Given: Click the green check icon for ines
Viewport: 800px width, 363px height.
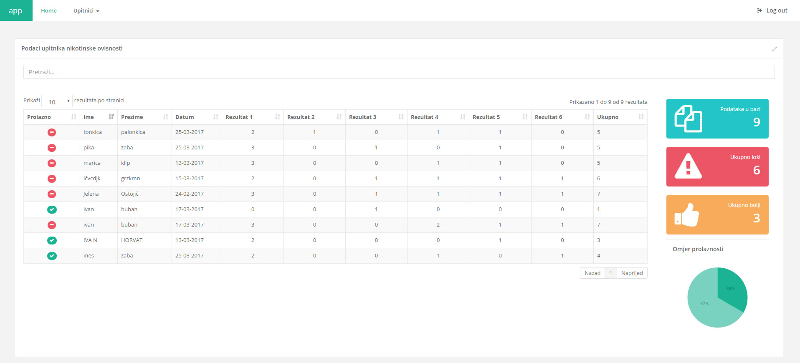Looking at the screenshot, I should [52, 256].
